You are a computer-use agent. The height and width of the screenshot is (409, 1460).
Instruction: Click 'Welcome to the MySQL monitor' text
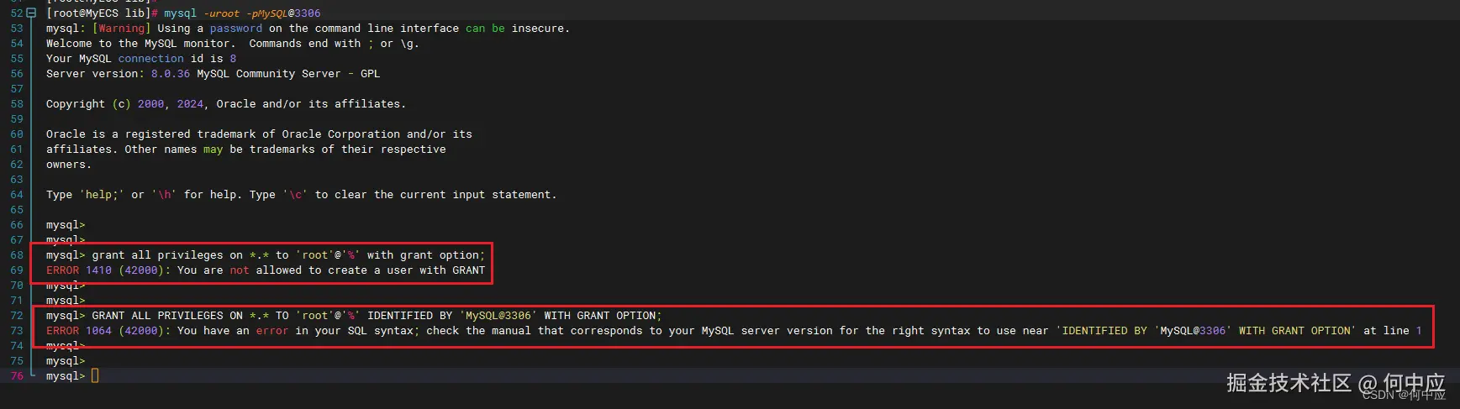138,44
